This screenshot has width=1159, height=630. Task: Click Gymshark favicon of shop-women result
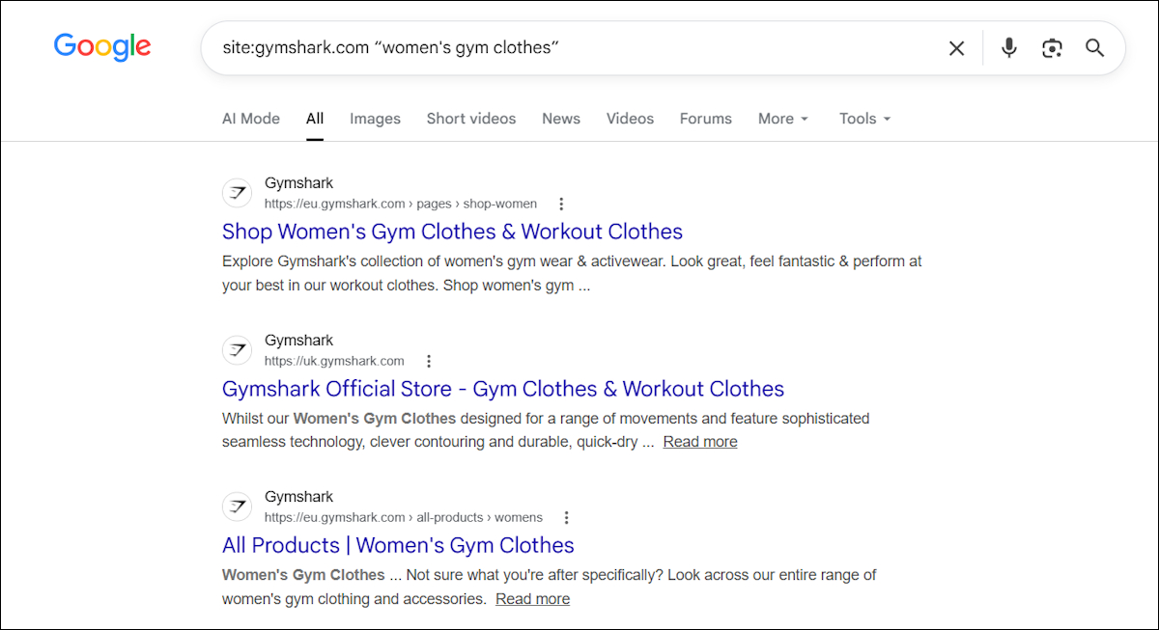coord(237,193)
